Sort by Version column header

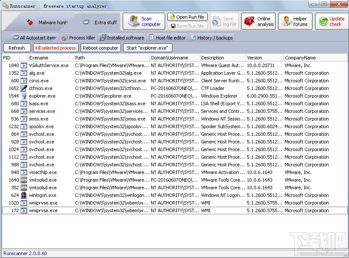pyautogui.click(x=265, y=58)
